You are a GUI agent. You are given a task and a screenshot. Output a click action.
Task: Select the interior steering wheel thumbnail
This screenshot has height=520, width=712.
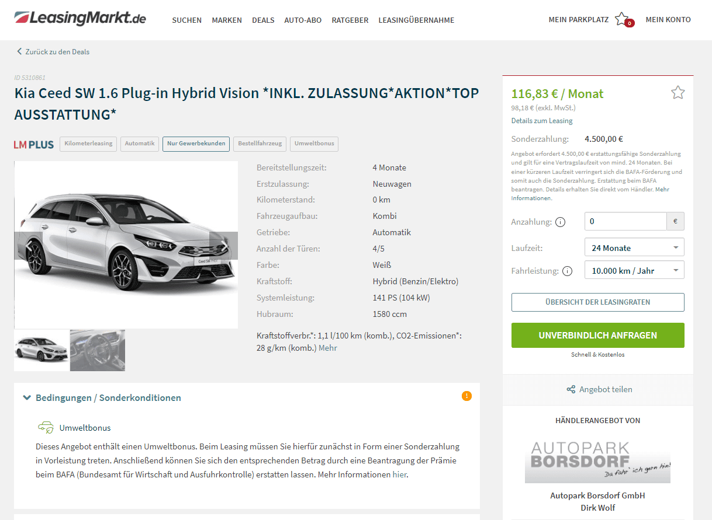coord(98,350)
